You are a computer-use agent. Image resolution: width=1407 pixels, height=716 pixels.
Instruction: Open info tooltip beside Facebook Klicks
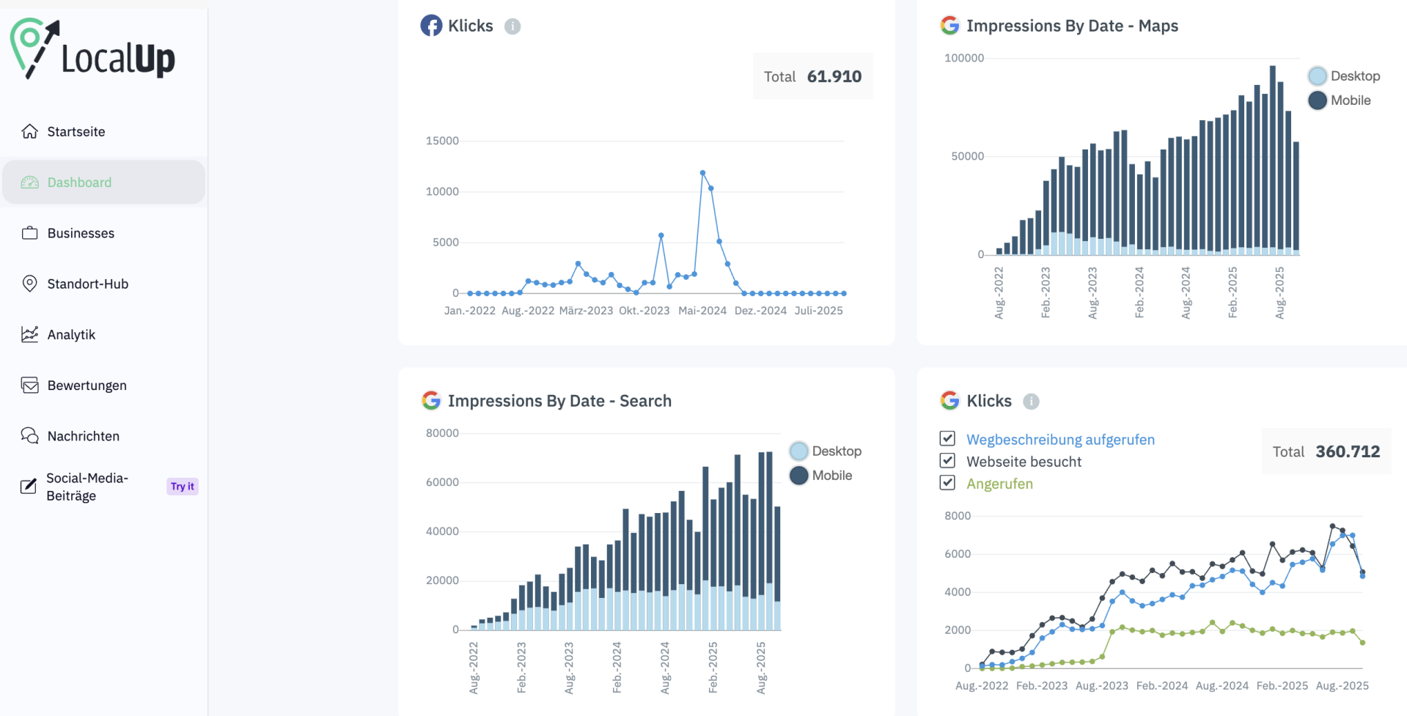[513, 26]
